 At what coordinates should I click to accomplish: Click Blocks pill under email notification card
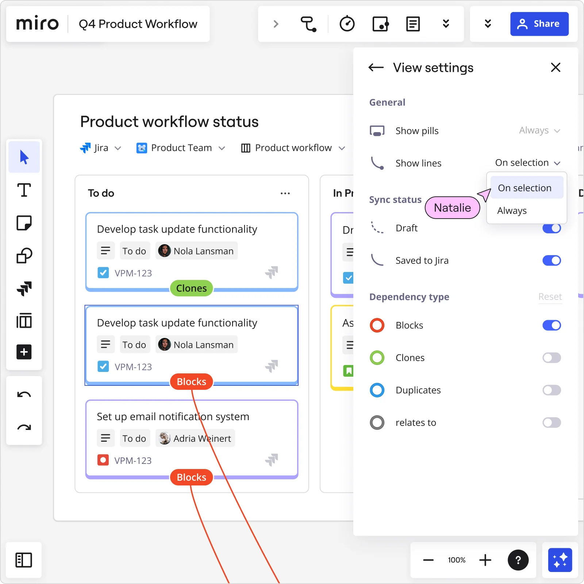tap(191, 477)
